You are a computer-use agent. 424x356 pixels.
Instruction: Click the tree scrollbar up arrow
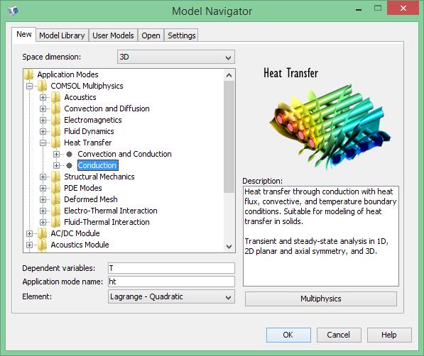point(229,75)
